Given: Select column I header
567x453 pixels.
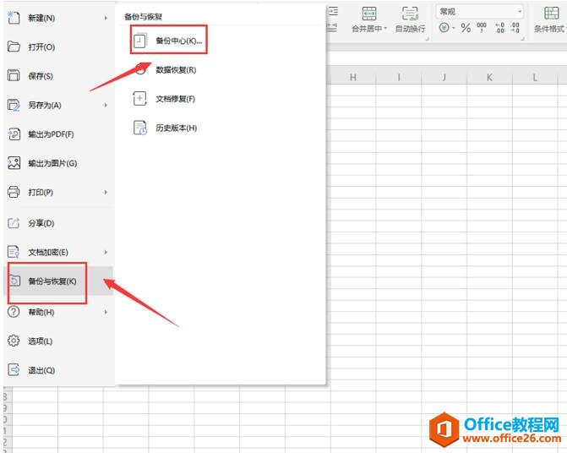Looking at the screenshot, I should pos(399,77).
